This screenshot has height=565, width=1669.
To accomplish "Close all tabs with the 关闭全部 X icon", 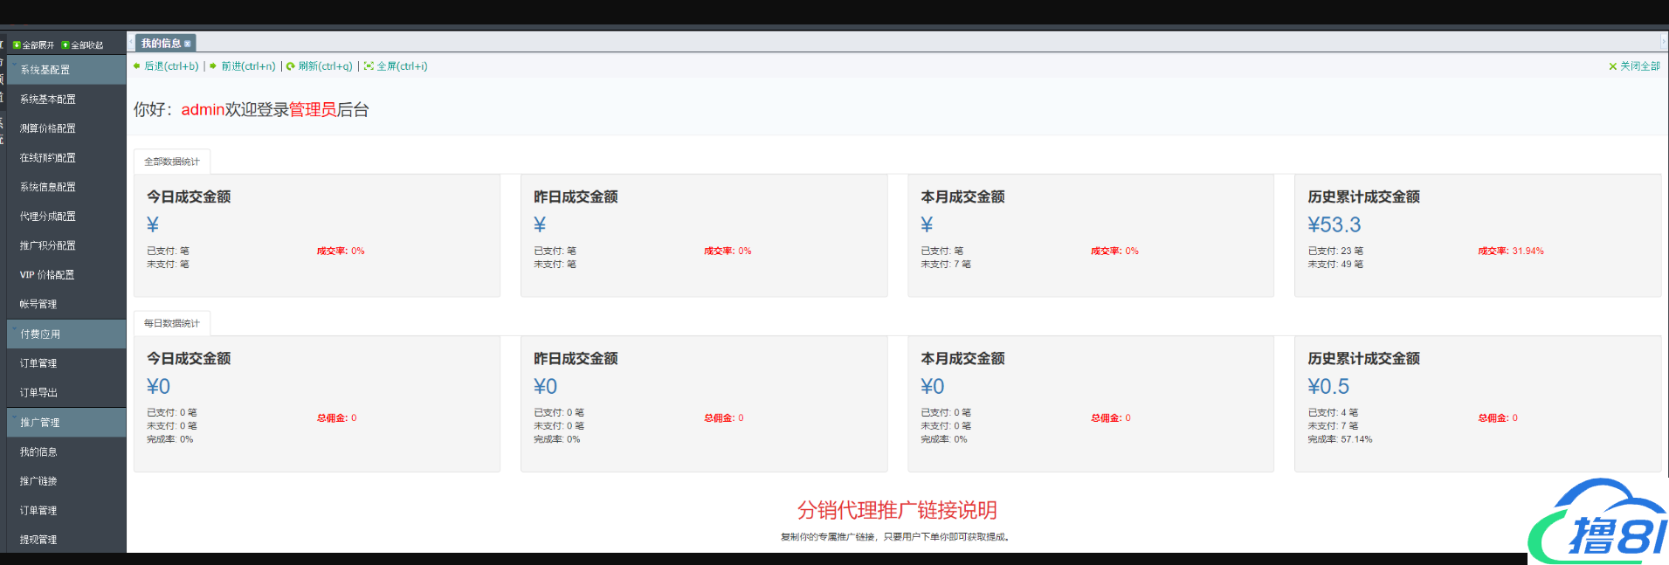I will tap(1613, 66).
